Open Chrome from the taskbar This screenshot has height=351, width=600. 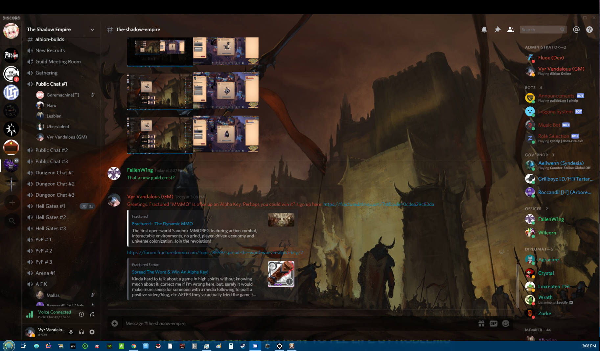tap(134, 346)
